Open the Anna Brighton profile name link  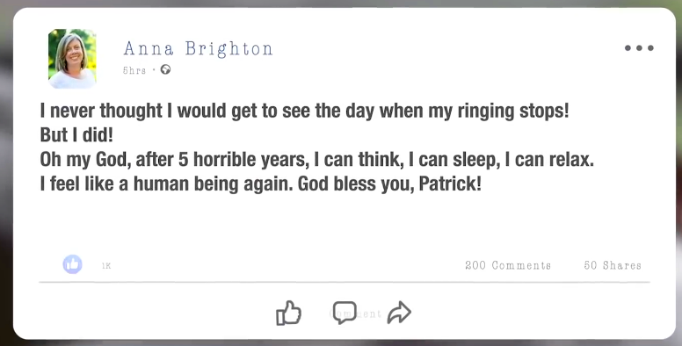[x=199, y=48]
